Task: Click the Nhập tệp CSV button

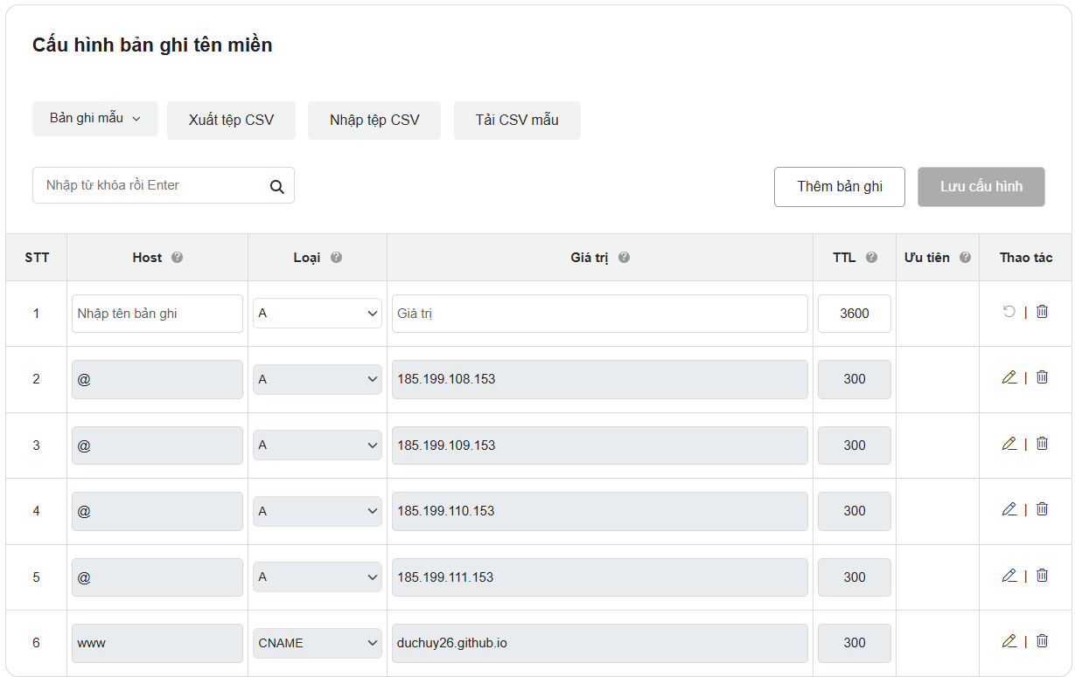Action: click(373, 120)
